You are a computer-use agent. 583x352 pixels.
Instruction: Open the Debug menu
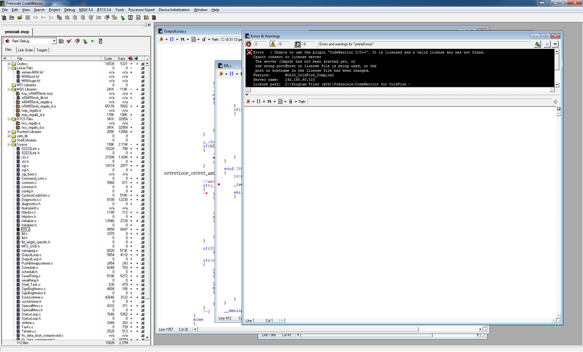coord(69,10)
